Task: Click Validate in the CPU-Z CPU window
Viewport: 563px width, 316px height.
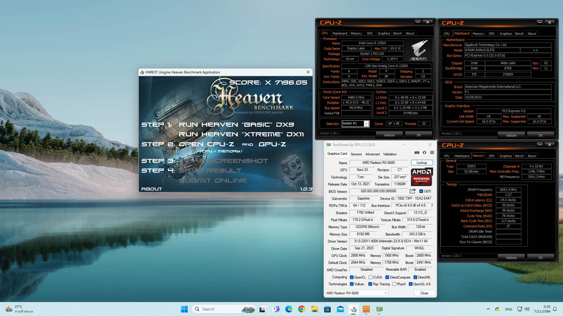Action: (x=389, y=135)
